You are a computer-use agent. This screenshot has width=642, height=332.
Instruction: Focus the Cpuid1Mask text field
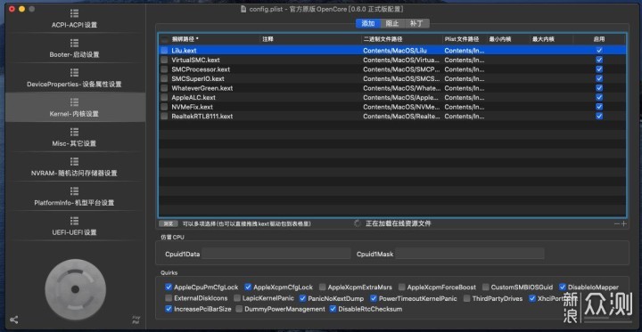[x=470, y=254]
